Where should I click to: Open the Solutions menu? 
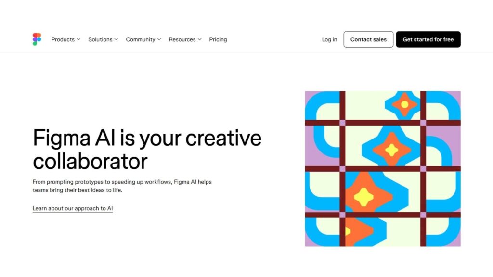(x=100, y=39)
